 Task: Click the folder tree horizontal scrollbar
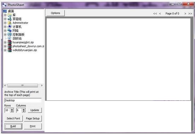23,86
